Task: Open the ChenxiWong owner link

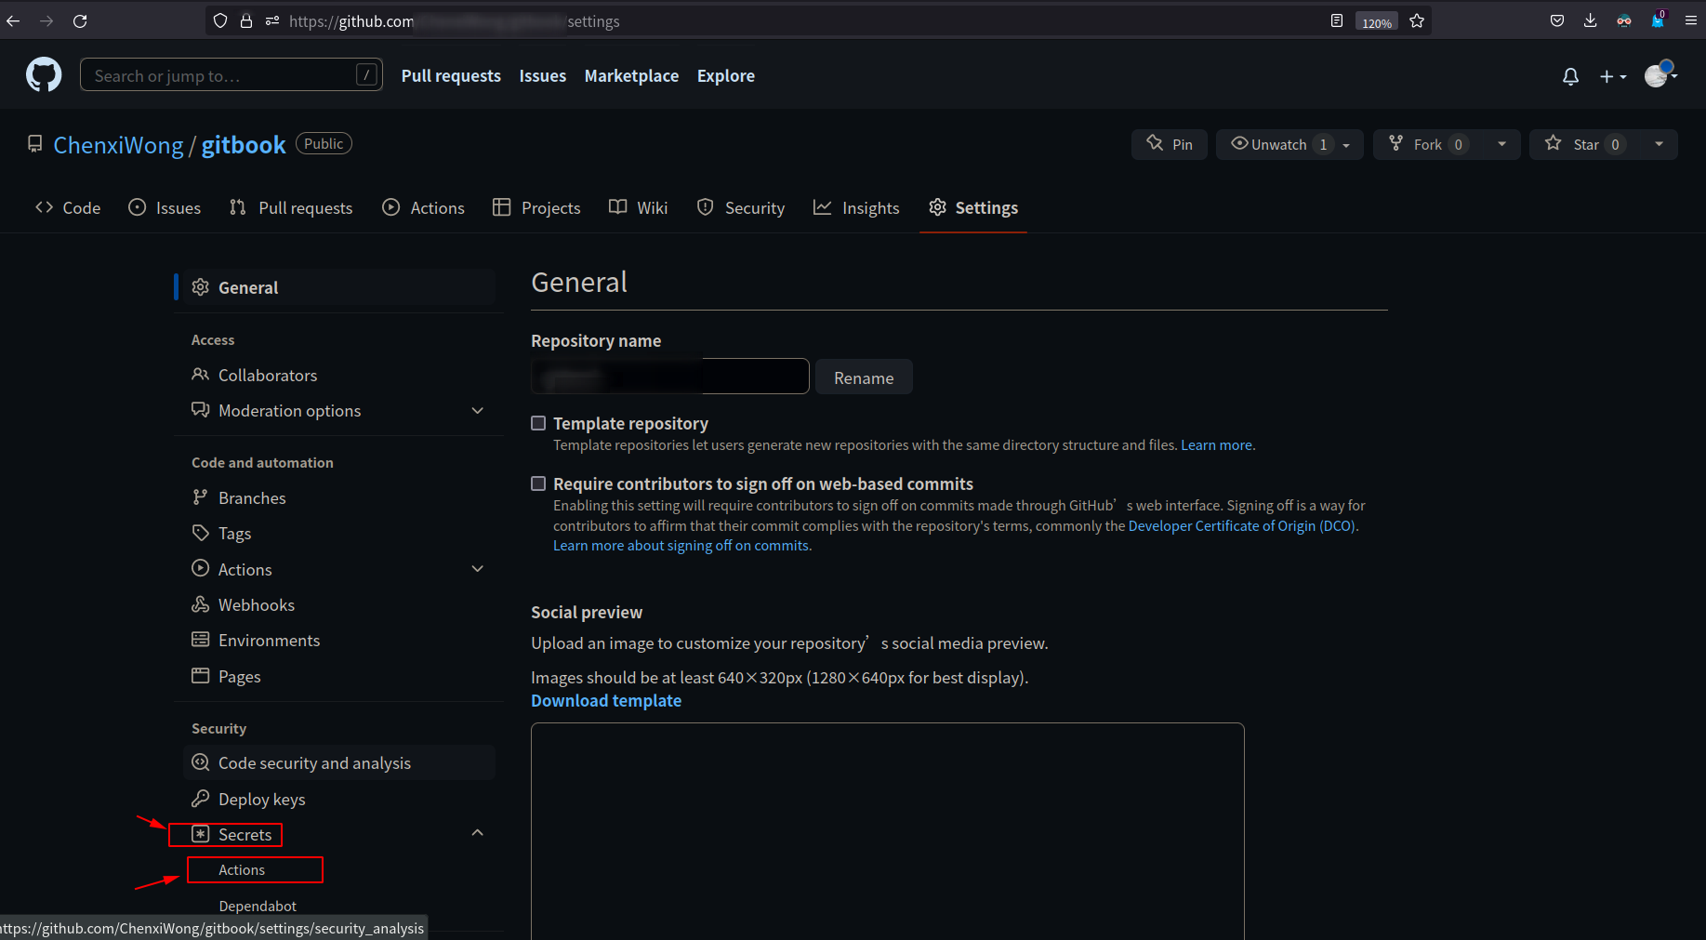Action: pos(118,145)
